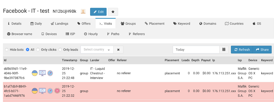
Task: Open the Details tab
Action: 14,23
